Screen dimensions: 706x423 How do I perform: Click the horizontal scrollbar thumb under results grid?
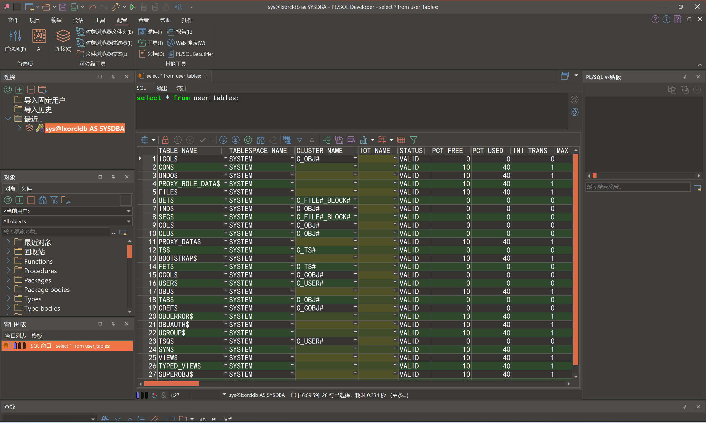point(171,384)
